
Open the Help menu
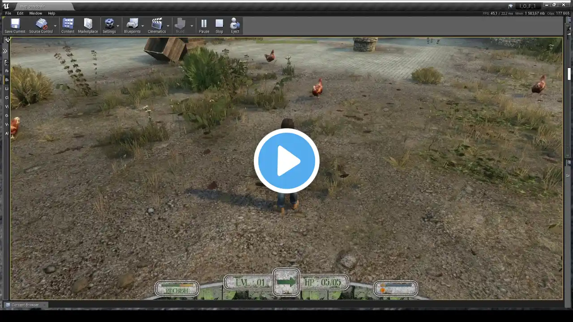[51, 13]
